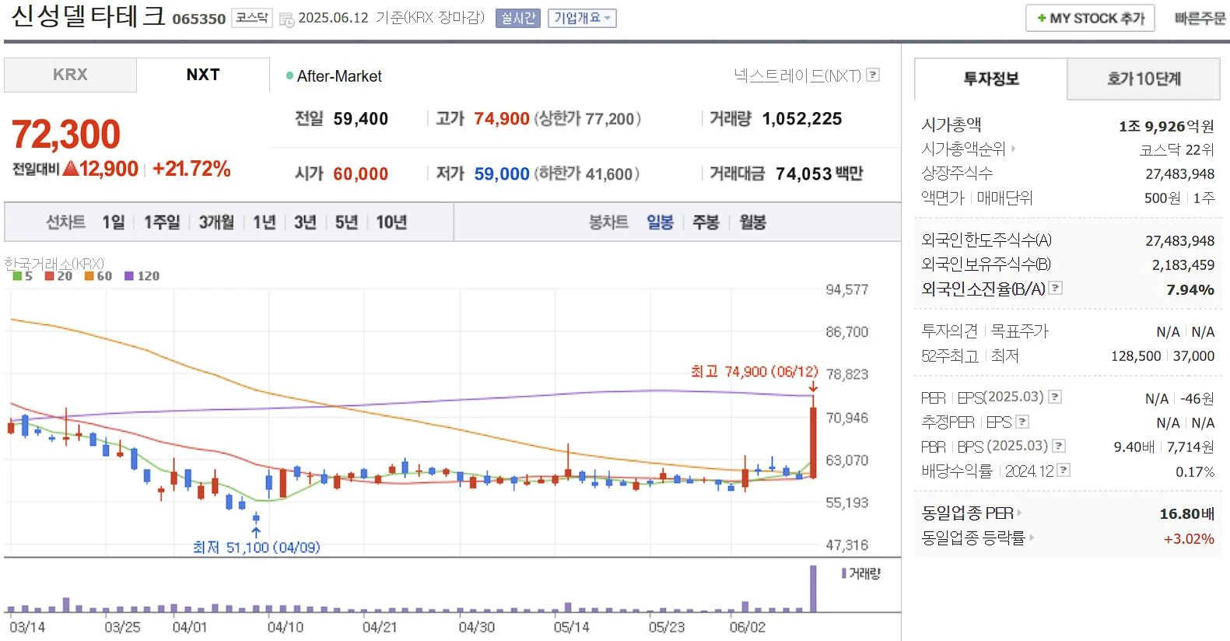Image resolution: width=1230 pixels, height=641 pixels.
Task: Open help icon next to 배당수익률 2024.12
Action: (x=1064, y=471)
